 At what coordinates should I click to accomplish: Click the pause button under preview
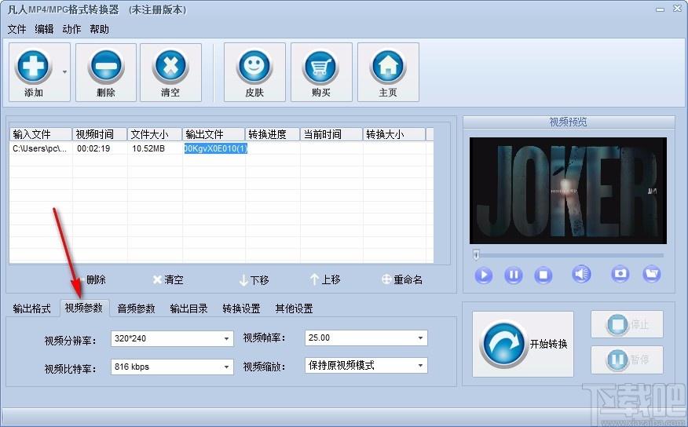pyautogui.click(x=514, y=276)
